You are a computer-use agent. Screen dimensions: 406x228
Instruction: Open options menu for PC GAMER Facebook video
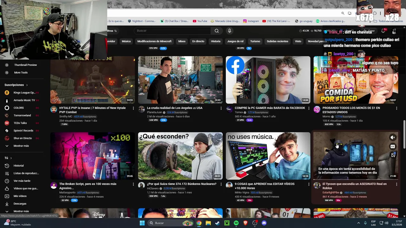309,108
